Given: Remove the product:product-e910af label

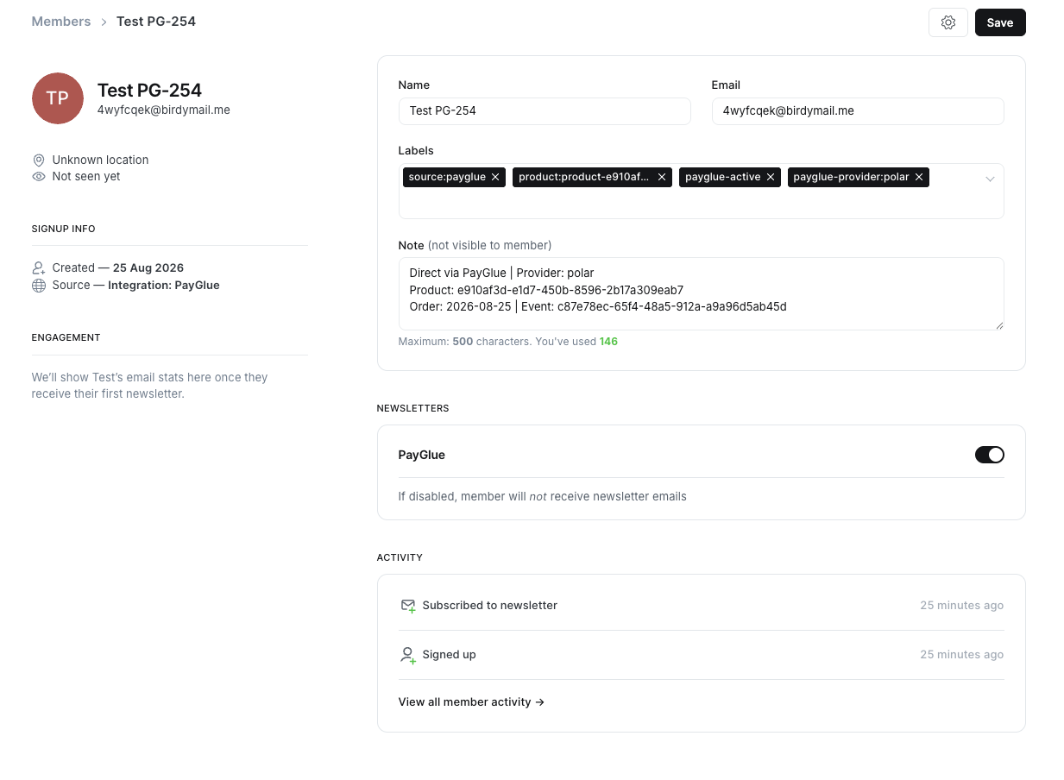Looking at the screenshot, I should pos(662,177).
